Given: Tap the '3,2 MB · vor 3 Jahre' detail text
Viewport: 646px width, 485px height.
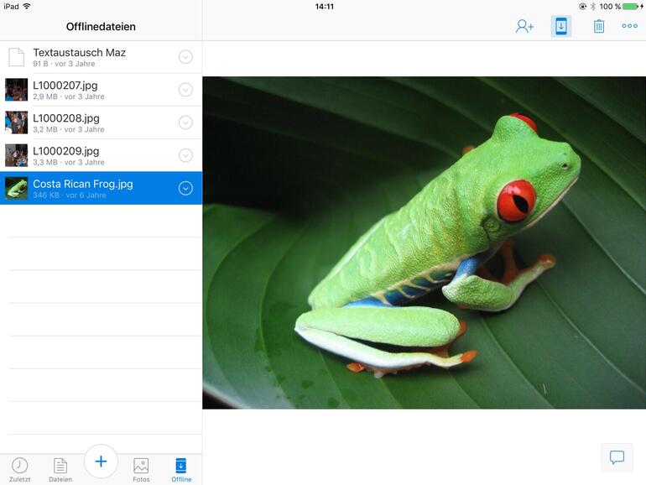Looking at the screenshot, I should [69, 129].
